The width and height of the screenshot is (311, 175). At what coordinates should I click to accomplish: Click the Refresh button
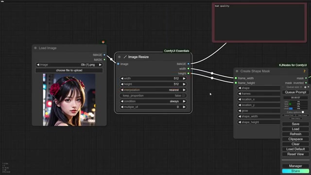[x=295, y=134]
